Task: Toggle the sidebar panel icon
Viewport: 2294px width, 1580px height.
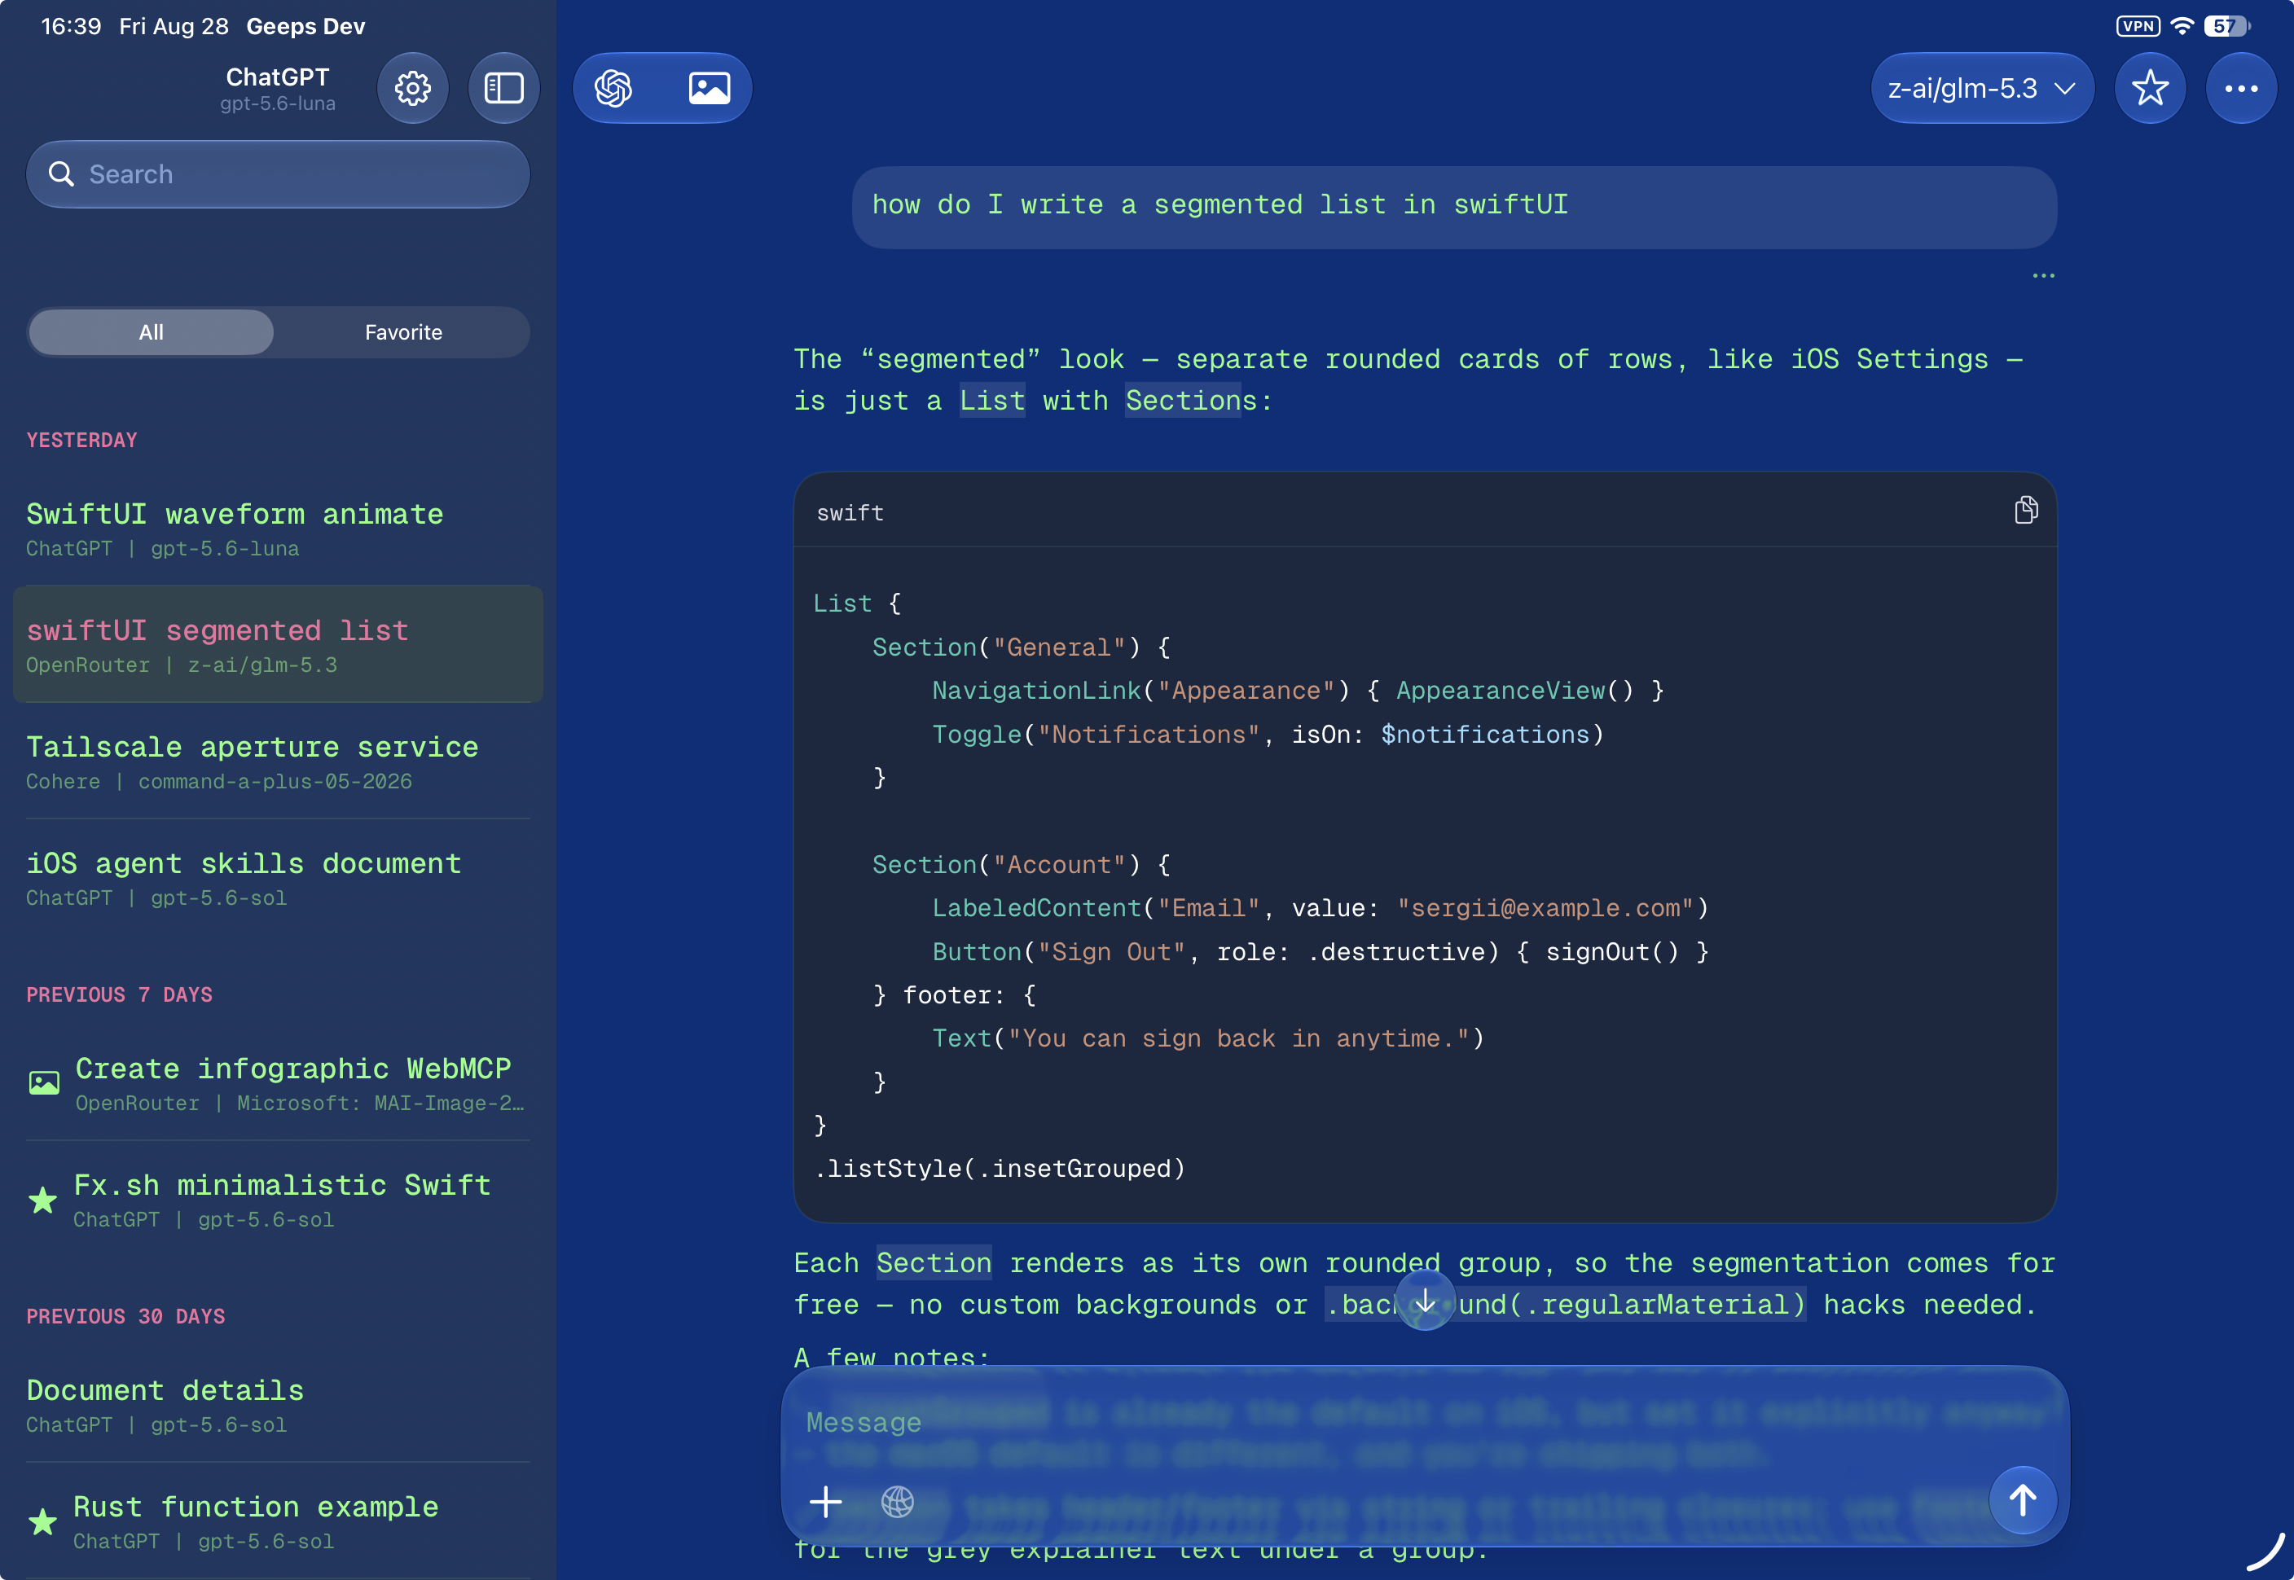Action: tap(504, 88)
